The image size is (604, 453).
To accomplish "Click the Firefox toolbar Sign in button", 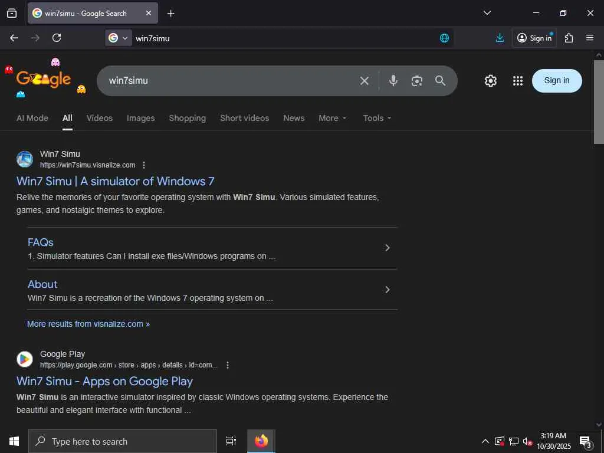I will tap(534, 38).
